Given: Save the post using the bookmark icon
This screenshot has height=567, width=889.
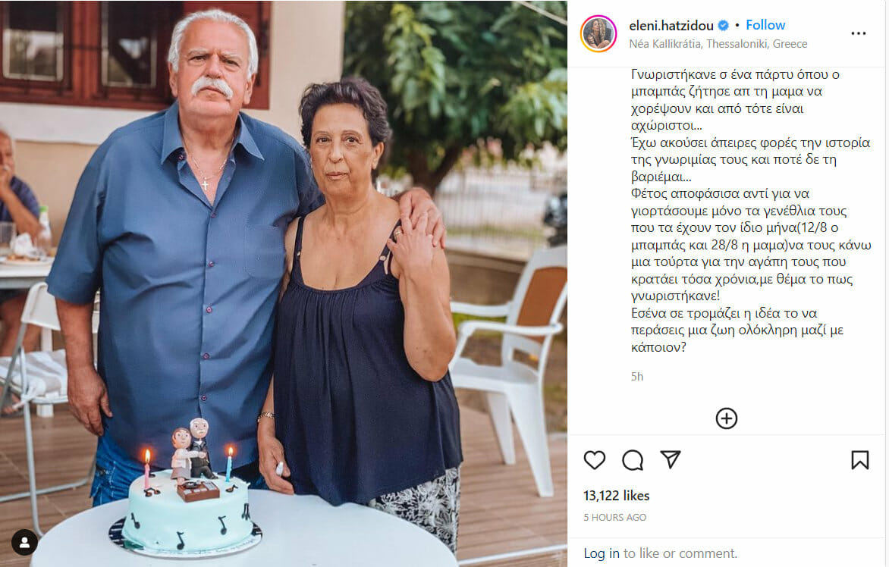Looking at the screenshot, I should point(859,460).
